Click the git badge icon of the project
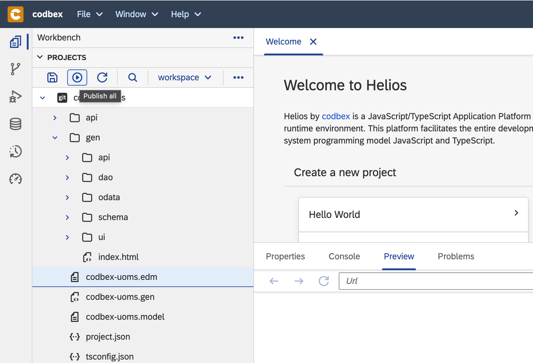This screenshot has width=533, height=363. tap(62, 98)
